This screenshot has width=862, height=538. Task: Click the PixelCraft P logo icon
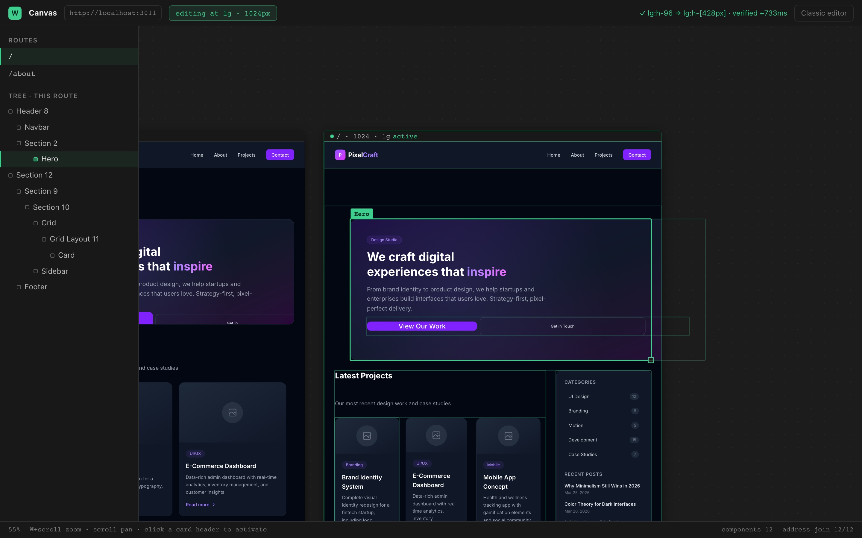(x=340, y=155)
